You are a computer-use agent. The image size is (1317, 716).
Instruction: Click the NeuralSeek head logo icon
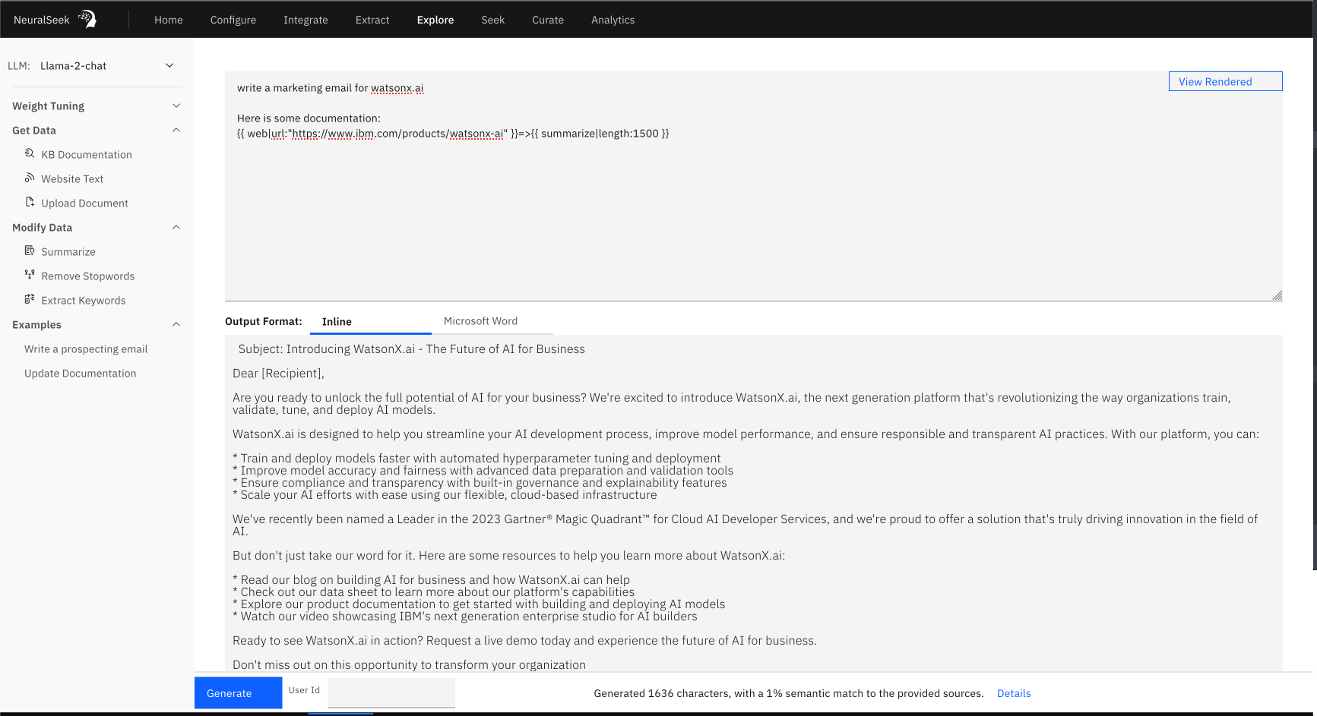(x=88, y=19)
